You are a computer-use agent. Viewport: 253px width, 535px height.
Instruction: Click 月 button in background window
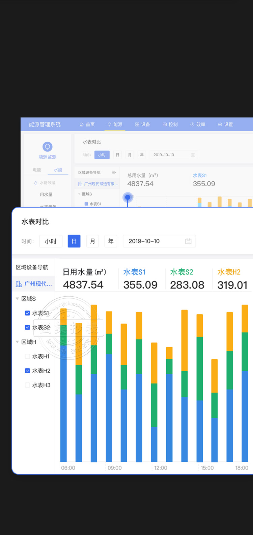click(x=130, y=155)
